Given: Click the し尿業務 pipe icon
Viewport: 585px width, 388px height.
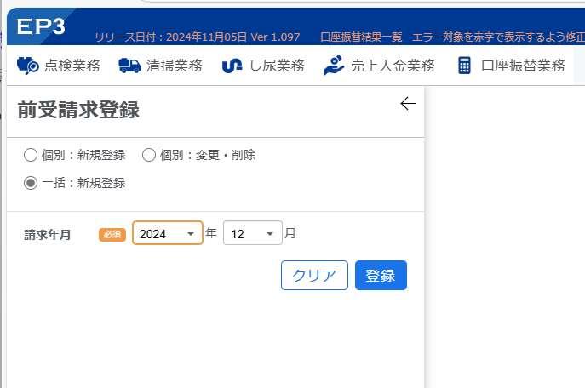Looking at the screenshot, I should 232,66.
